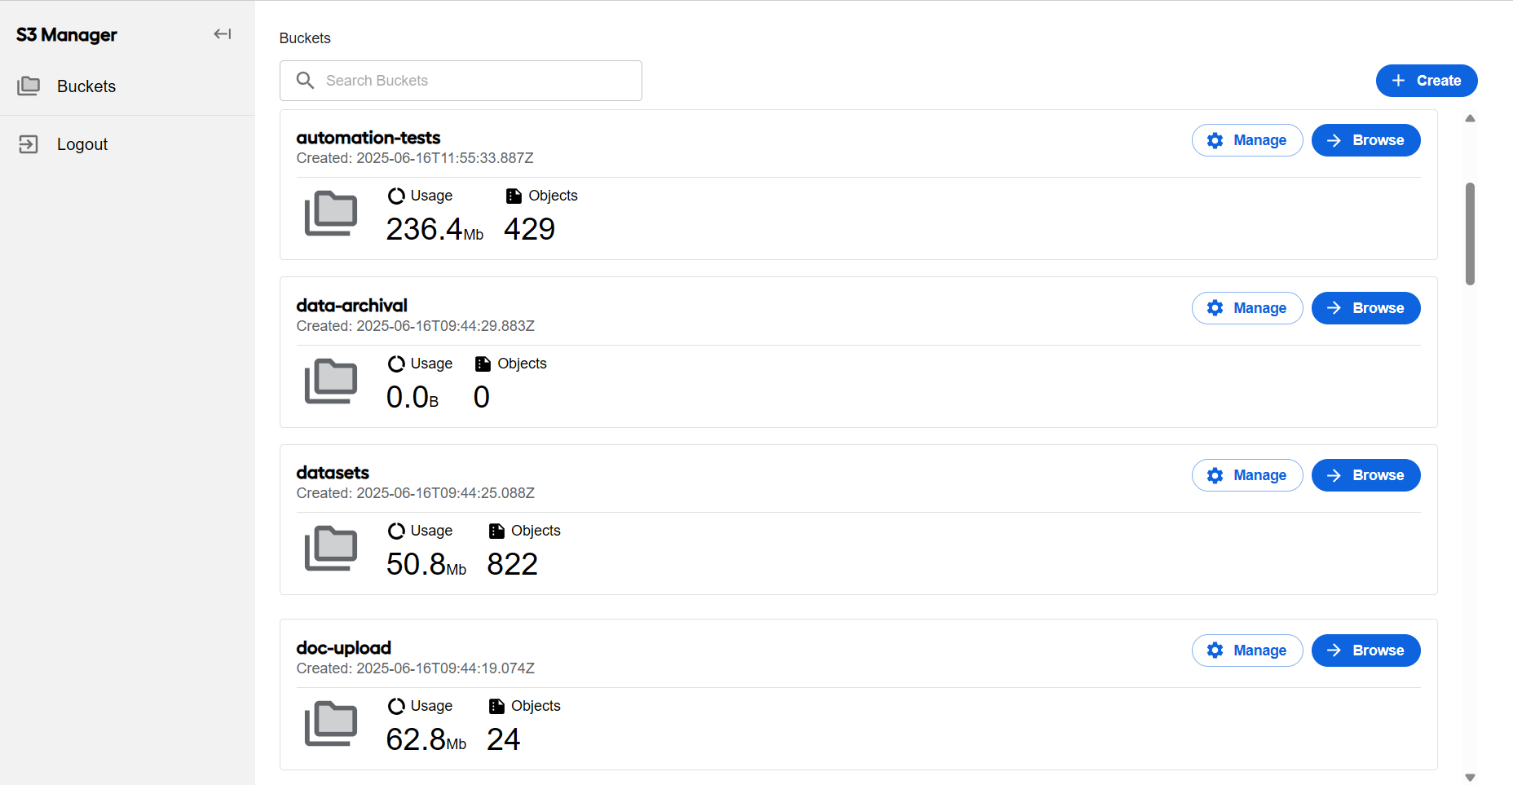Browse the doc-upload bucket
This screenshot has width=1513, height=785.
pyautogui.click(x=1366, y=650)
